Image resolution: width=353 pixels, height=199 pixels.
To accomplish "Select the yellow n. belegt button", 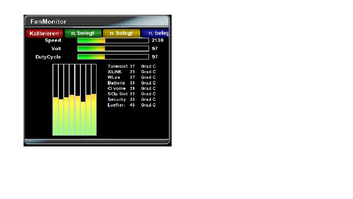I will 121,33.
